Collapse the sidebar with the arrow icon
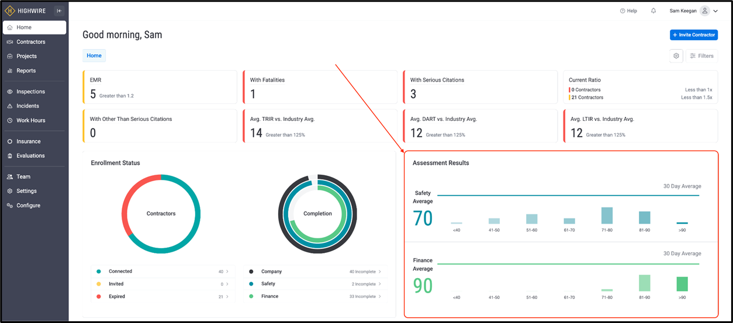 click(x=59, y=11)
